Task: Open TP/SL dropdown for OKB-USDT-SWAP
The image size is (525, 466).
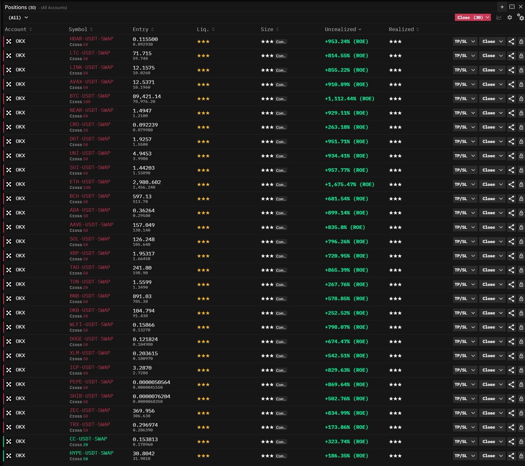Action: 465,313
